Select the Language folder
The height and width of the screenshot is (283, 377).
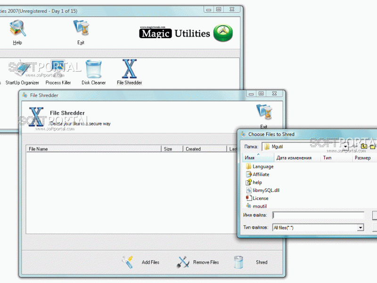tap(260, 166)
